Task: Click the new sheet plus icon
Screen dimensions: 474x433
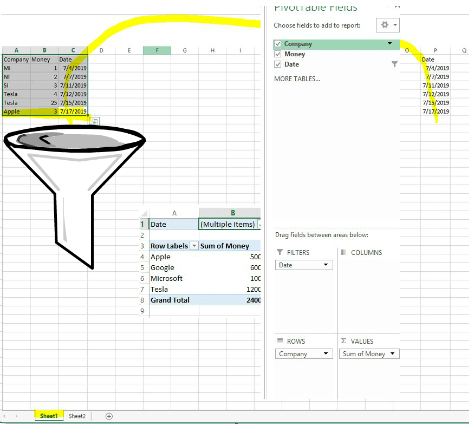Action: [x=108, y=416]
